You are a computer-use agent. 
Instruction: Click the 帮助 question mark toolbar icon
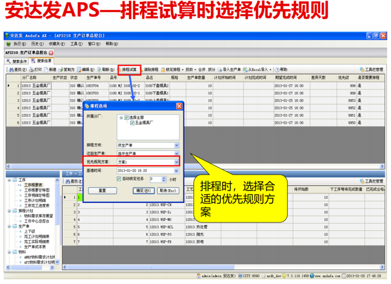[x=277, y=70]
